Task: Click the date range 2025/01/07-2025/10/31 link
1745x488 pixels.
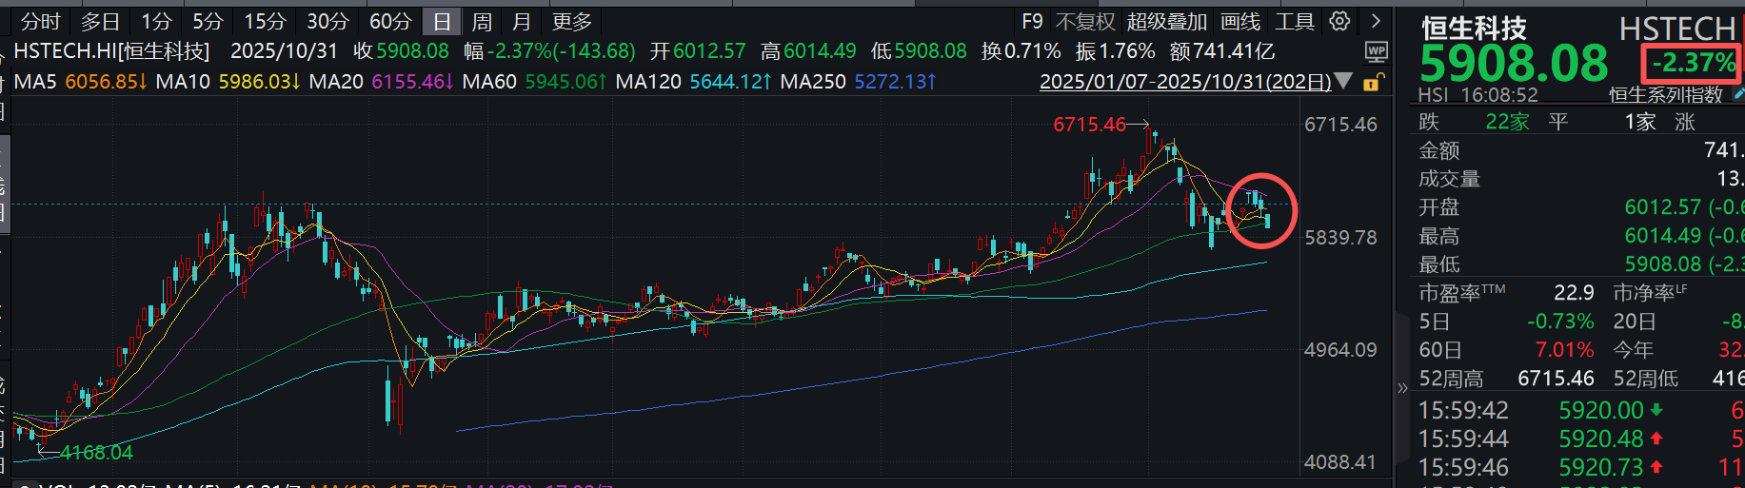Action: pyautogui.click(x=1185, y=82)
